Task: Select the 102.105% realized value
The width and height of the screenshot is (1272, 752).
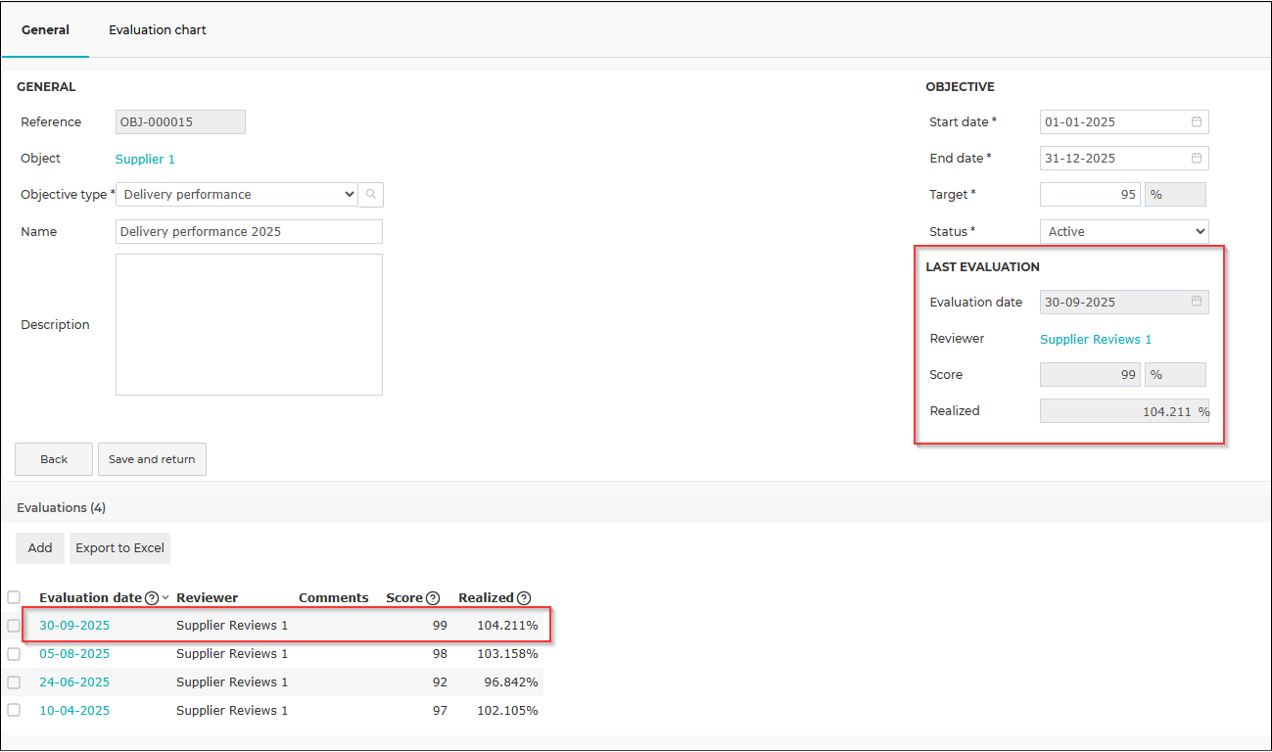Action: pyautogui.click(x=507, y=711)
